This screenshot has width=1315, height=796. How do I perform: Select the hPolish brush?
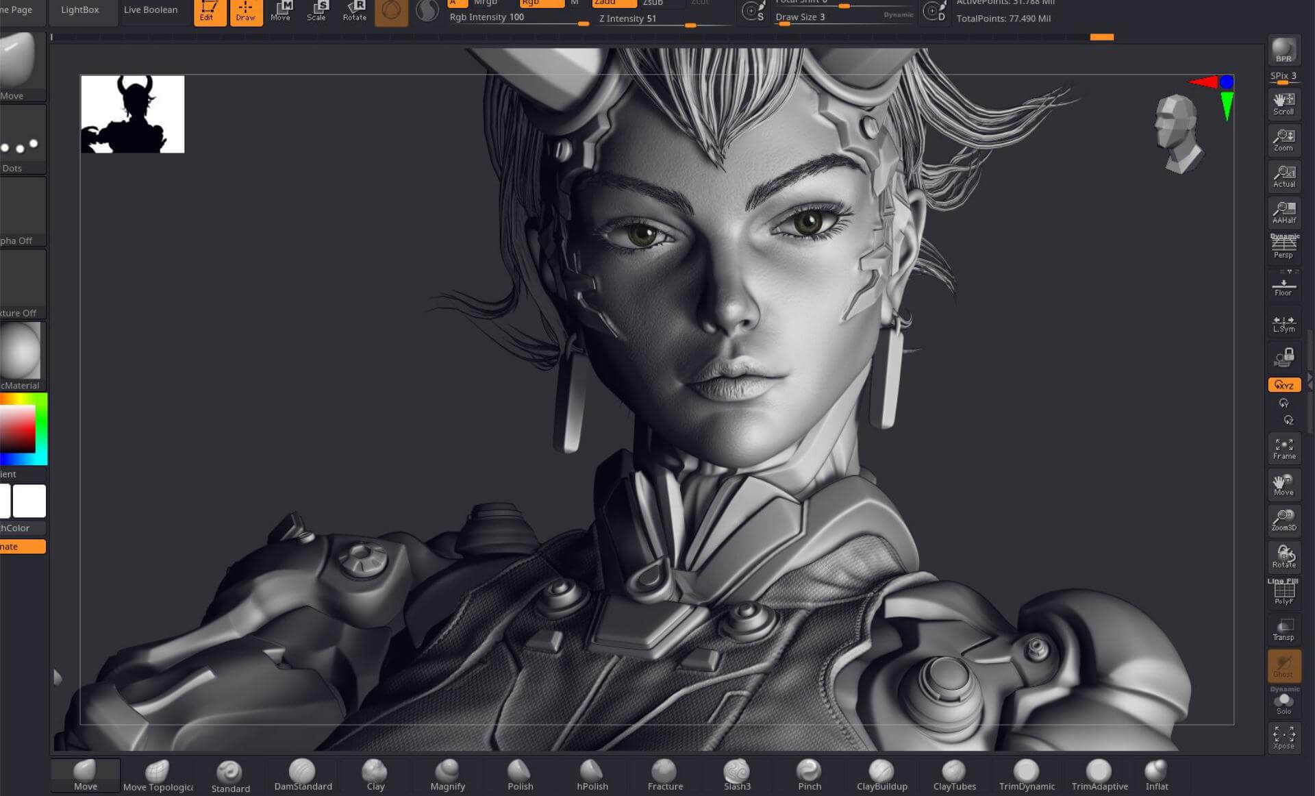pos(592,775)
